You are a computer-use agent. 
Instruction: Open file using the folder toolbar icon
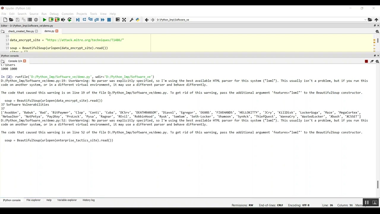(x=11, y=20)
